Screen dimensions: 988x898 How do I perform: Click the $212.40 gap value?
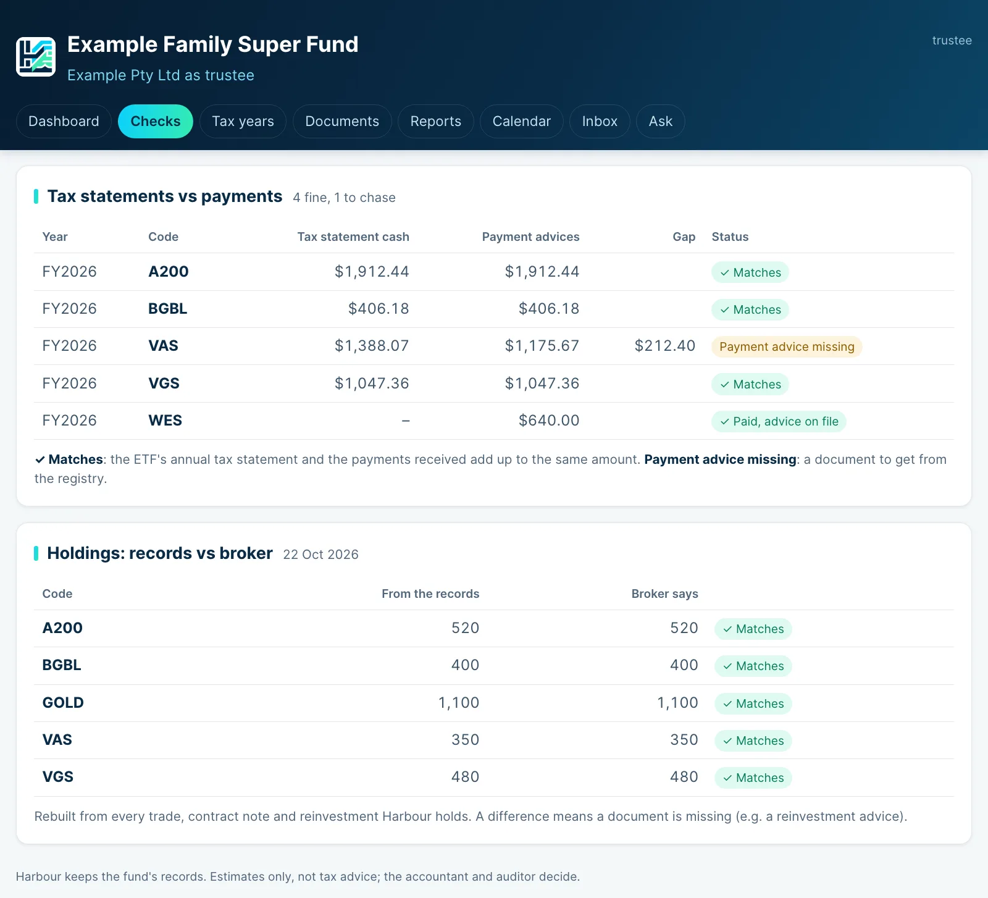pyautogui.click(x=665, y=346)
